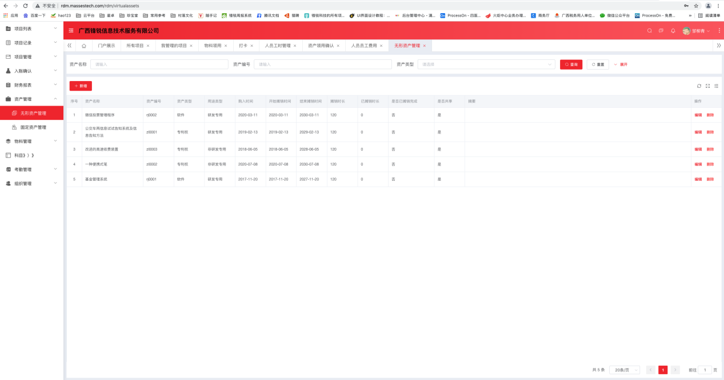Expand the 物料管理 sidebar menu

(31, 141)
